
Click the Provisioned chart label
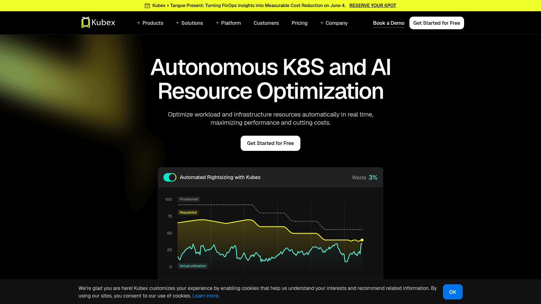click(x=189, y=199)
